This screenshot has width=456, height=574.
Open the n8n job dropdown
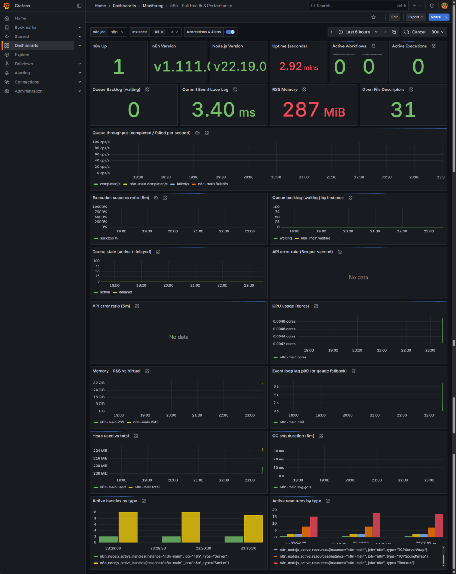point(117,32)
